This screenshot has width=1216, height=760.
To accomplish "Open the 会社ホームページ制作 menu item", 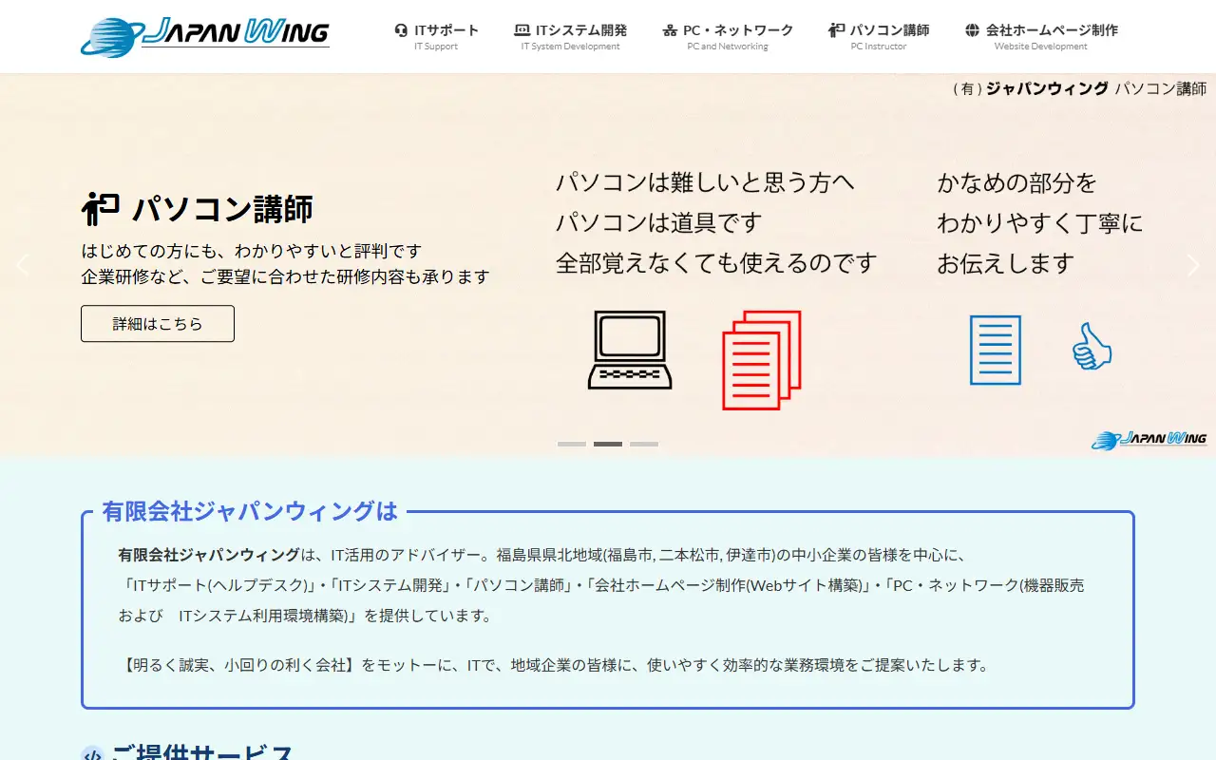I will click(1041, 36).
